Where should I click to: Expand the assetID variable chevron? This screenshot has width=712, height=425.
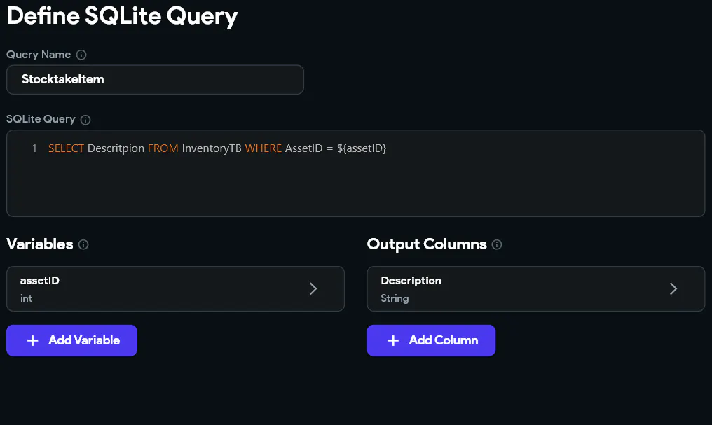tap(313, 289)
